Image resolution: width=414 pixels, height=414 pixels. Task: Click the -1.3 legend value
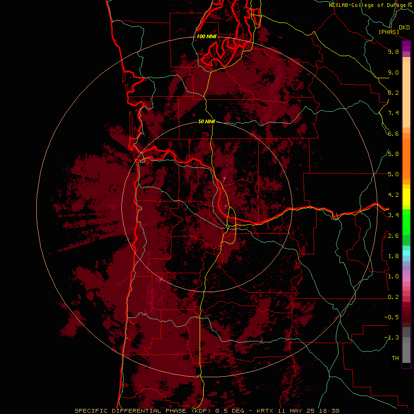point(391,338)
